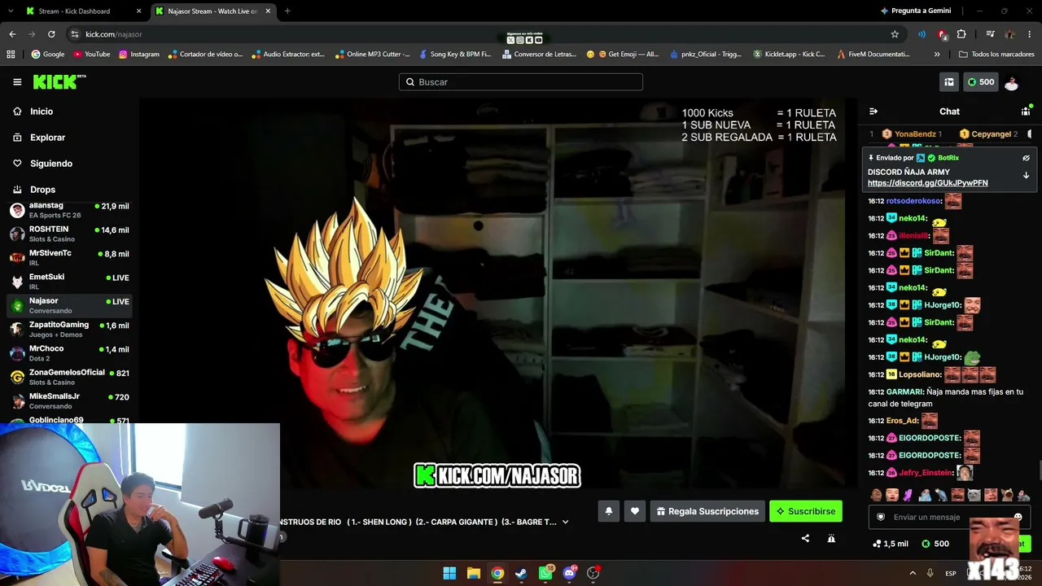Click the green Suscribirse button
Viewport: 1042px width, 586px height.
pos(806,511)
